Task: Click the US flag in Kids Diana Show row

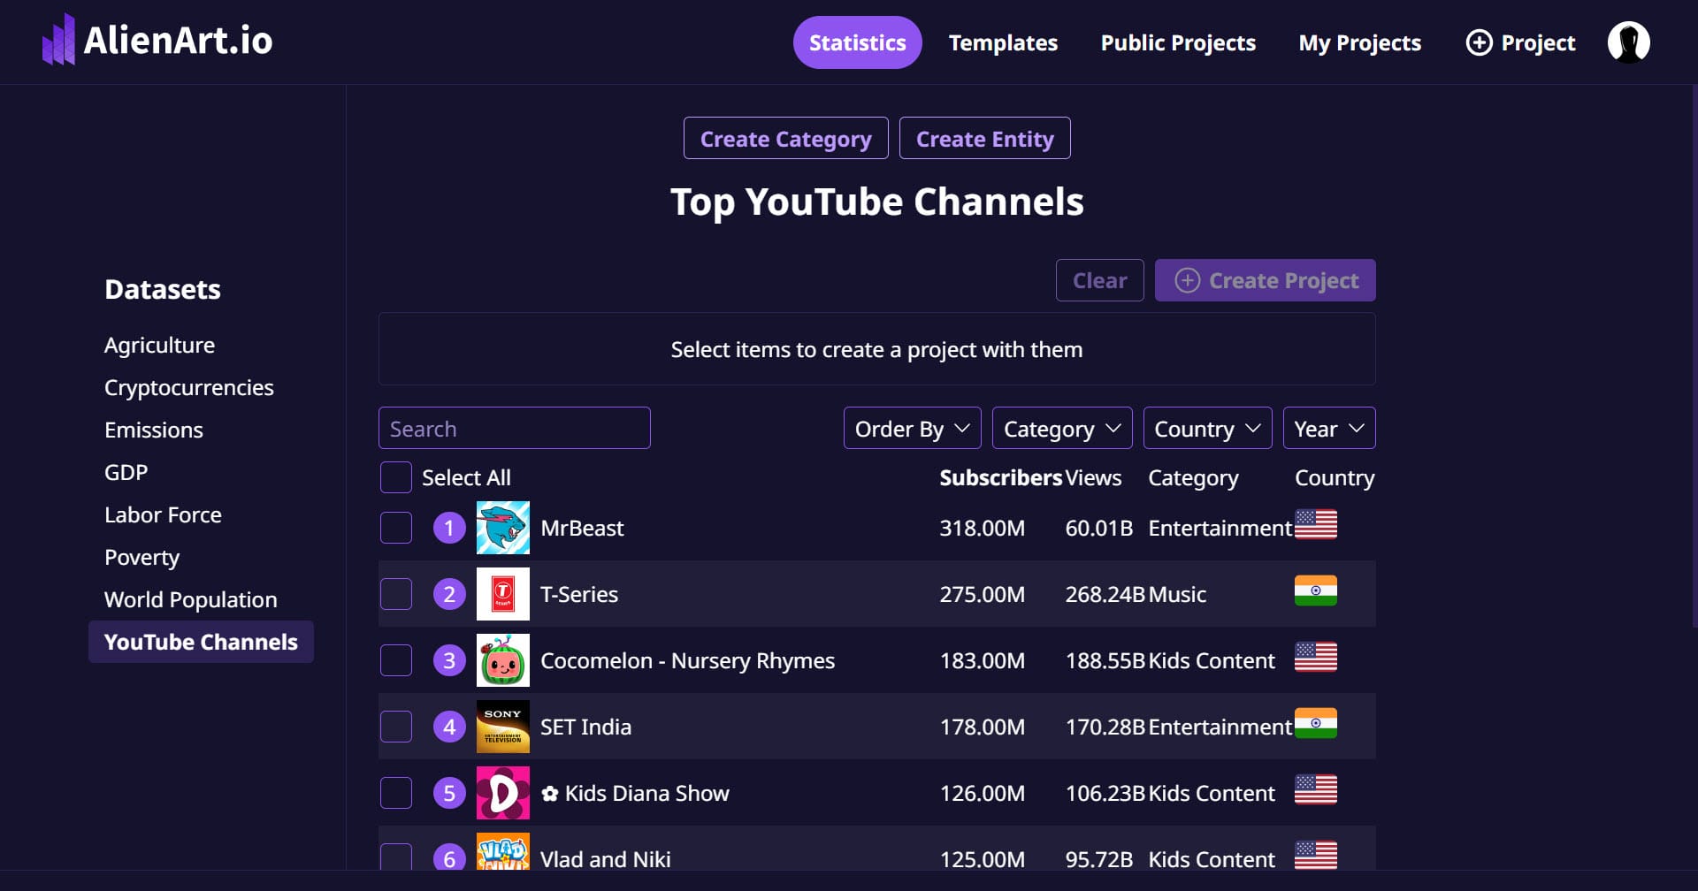Action: point(1315,789)
